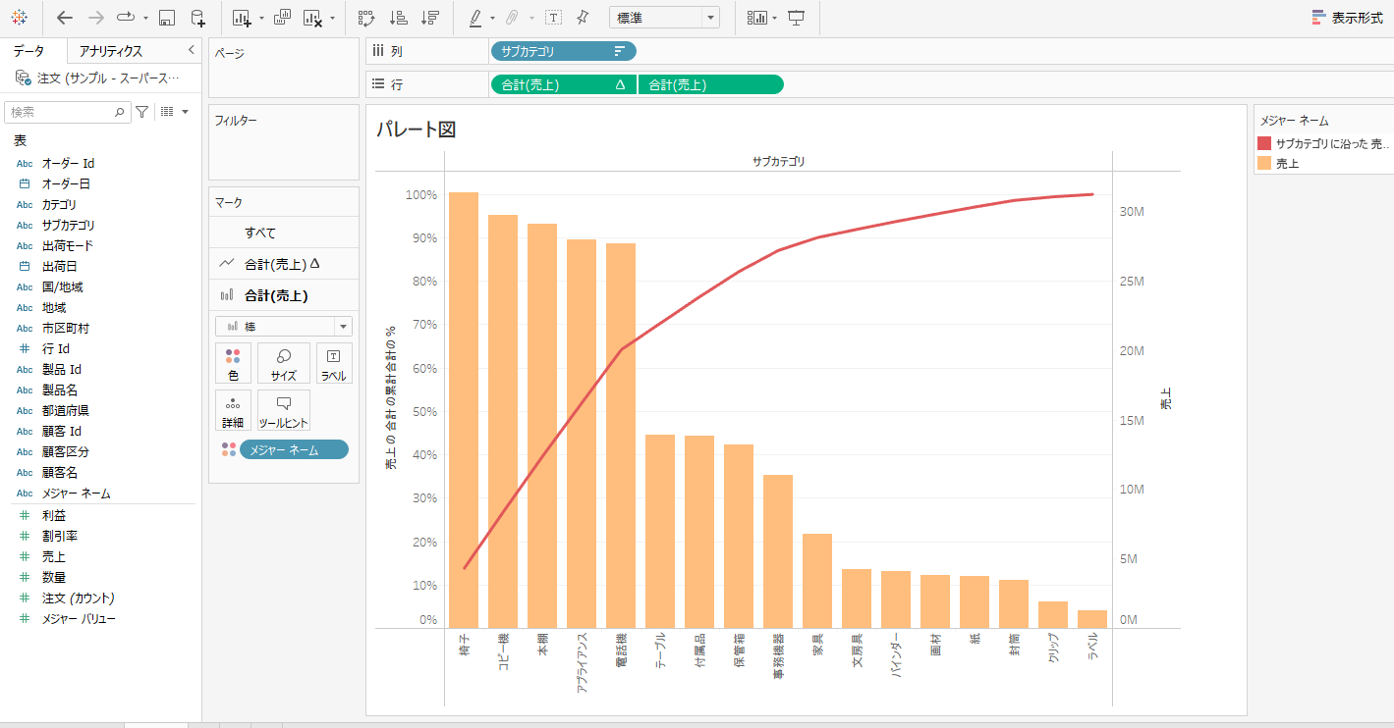Add a new data source

(x=197, y=18)
